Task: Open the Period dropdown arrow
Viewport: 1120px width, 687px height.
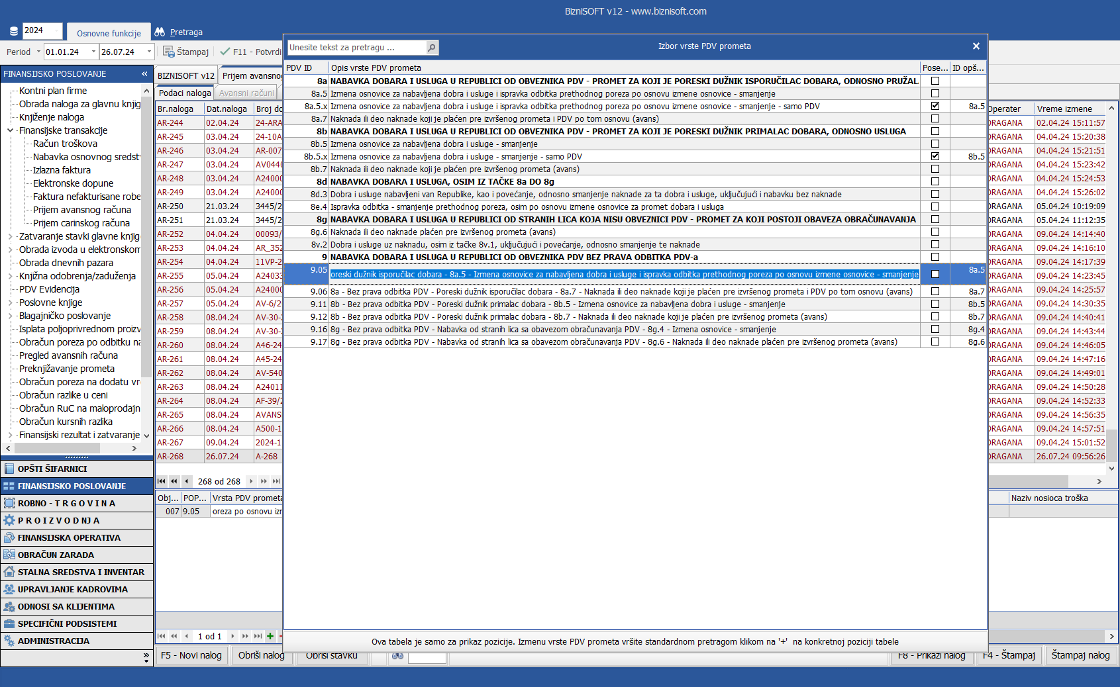Action: (x=38, y=52)
